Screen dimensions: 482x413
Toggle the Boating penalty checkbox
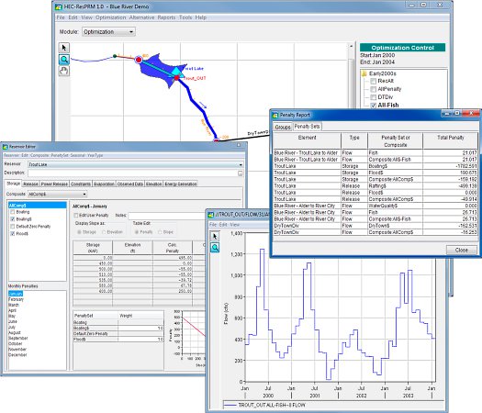tap(13, 212)
